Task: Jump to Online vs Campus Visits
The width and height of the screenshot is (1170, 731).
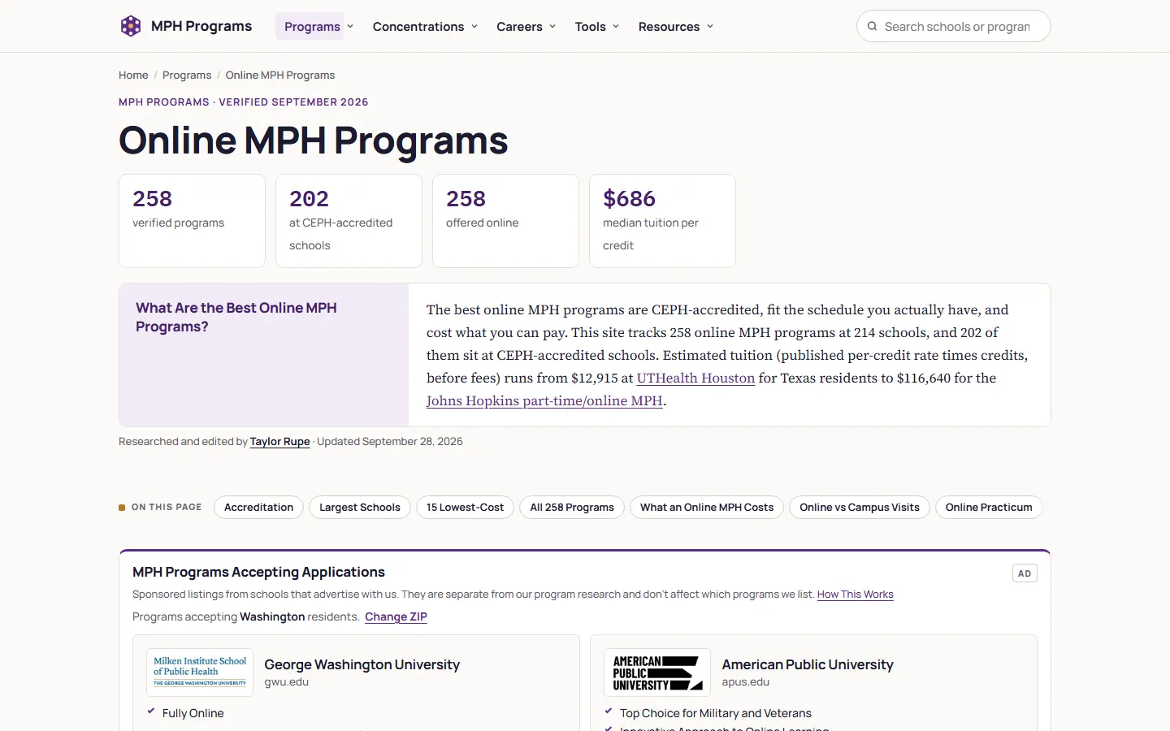Action: pyautogui.click(x=860, y=508)
